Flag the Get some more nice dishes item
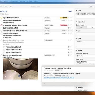Image resolution: width=95 pixels, height=95 pixels. 71,55
